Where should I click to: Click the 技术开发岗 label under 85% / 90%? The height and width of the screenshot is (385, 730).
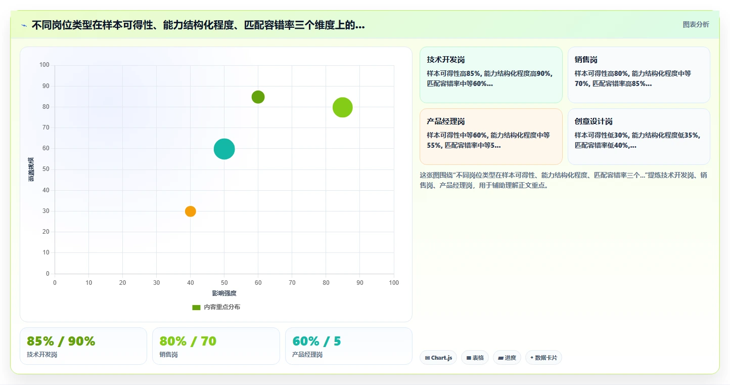click(x=42, y=355)
